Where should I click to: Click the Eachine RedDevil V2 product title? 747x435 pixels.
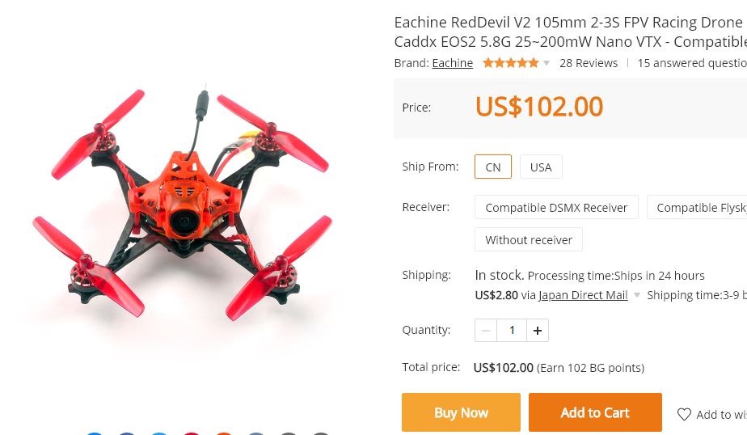(571, 32)
